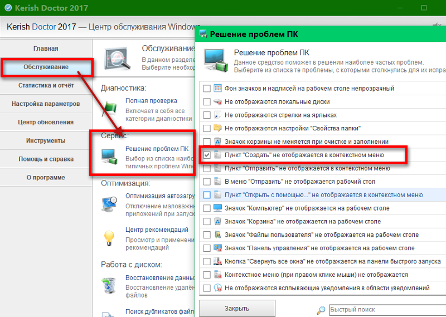Image resolution: width=446 pixels, height=317 pixels.
Task: Switch to Инструменты section
Action: click(x=46, y=141)
